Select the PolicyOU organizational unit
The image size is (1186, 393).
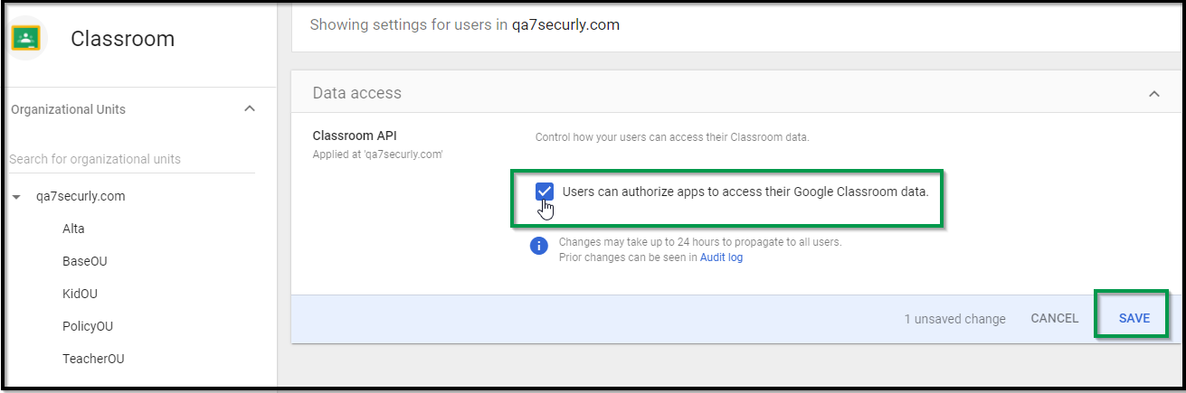(x=88, y=326)
